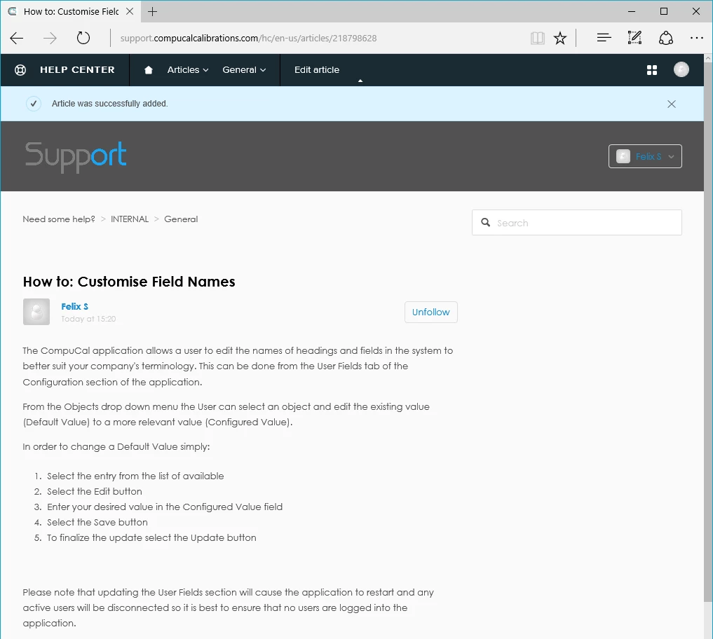Go to Help Center home icon
Viewport: 713px width, 639px height.
(148, 70)
